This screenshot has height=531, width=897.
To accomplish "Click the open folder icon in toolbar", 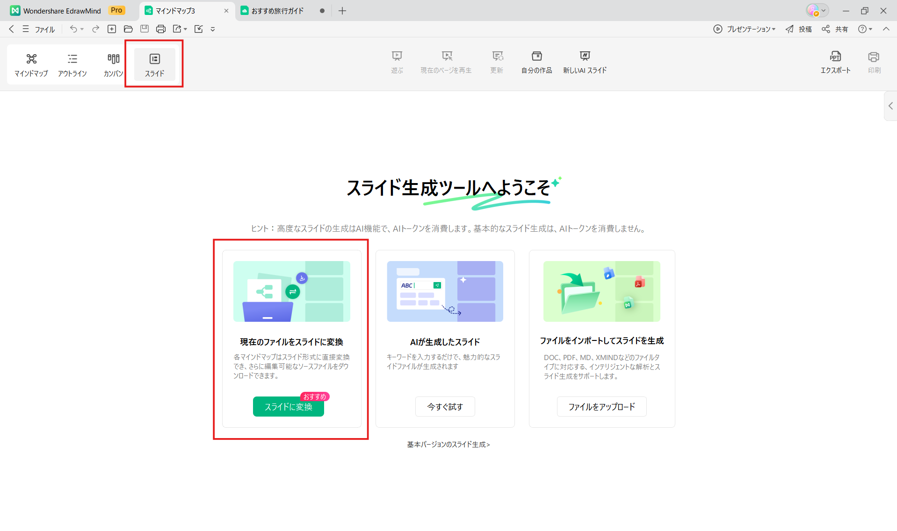I will click(x=128, y=29).
